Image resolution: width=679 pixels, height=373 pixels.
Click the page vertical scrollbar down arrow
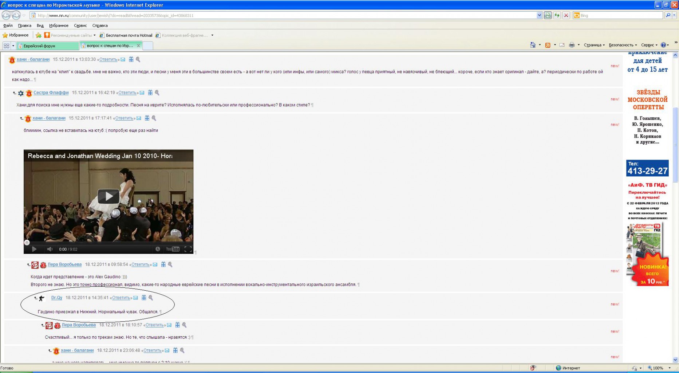[675, 360]
